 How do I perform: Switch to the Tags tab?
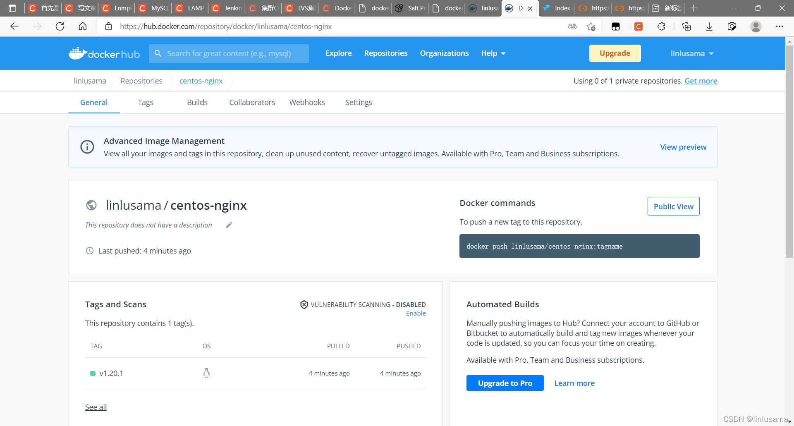pyautogui.click(x=146, y=103)
